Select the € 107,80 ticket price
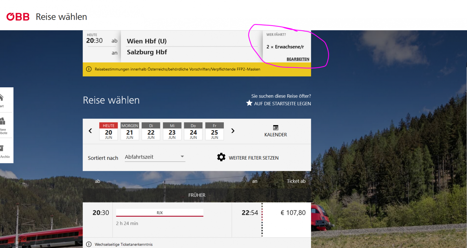467x248 pixels. coord(293,213)
